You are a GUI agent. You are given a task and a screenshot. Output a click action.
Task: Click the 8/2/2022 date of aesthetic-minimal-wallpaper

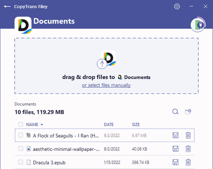(x=112, y=149)
